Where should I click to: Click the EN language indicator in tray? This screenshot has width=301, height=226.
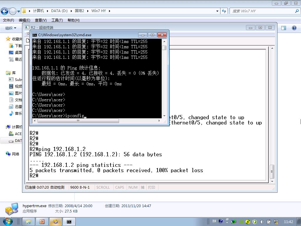click(214, 221)
